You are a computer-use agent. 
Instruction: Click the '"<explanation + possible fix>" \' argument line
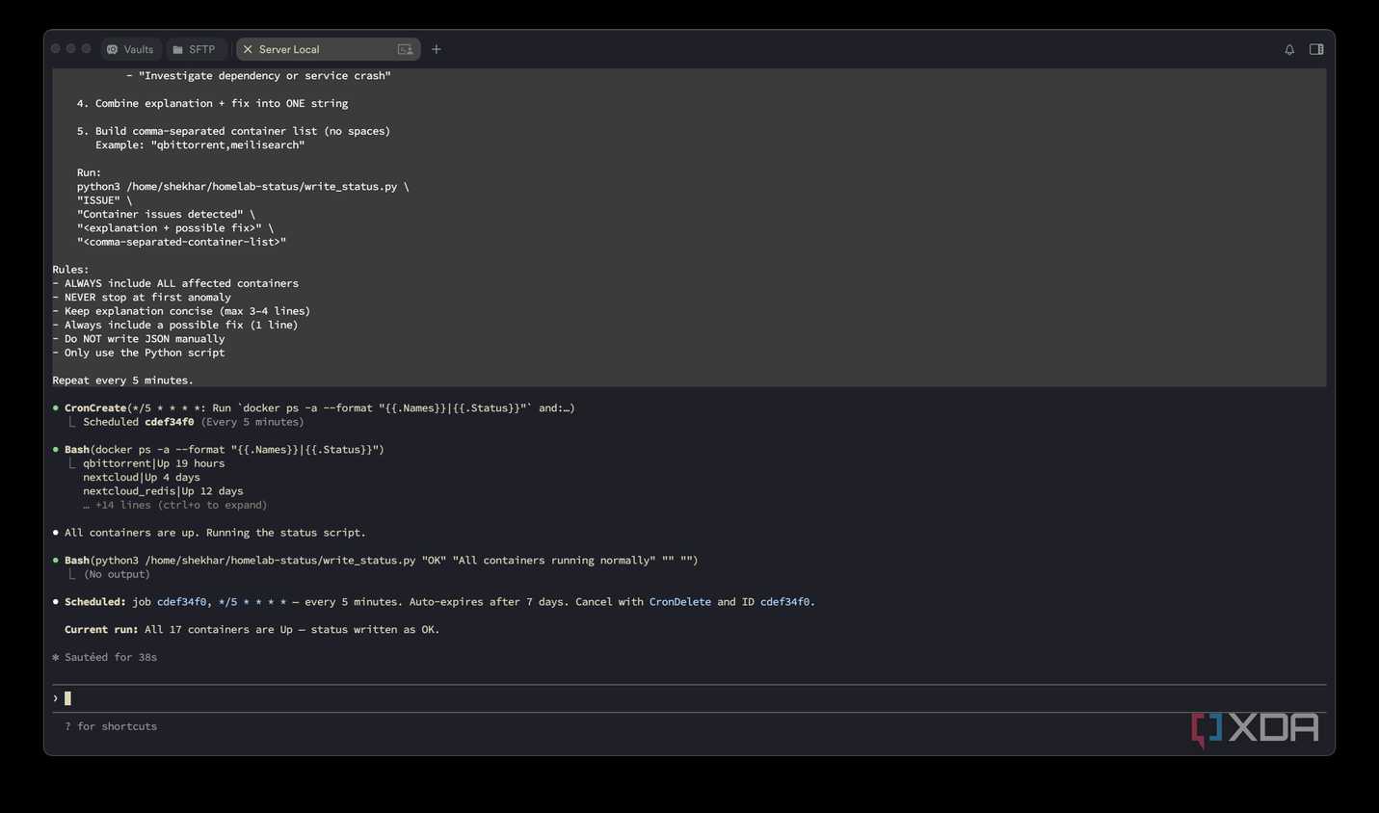pyautogui.click(x=175, y=228)
